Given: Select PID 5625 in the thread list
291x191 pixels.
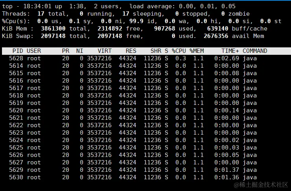Looking at the screenshot, I should (x=16, y=148).
